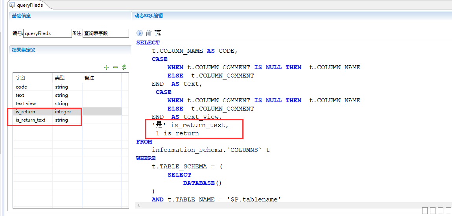Viewport: 452px width, 216px height.
Task: Select the is_return_text field row
Action: [x=33, y=120]
